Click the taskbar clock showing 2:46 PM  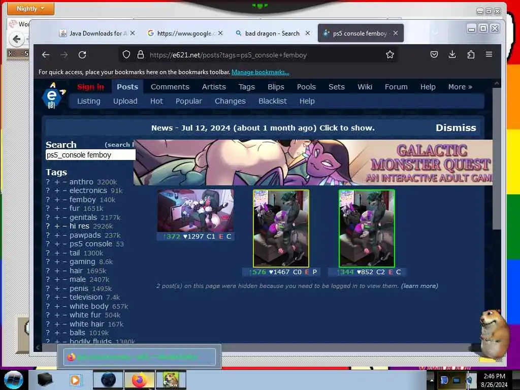point(494,380)
